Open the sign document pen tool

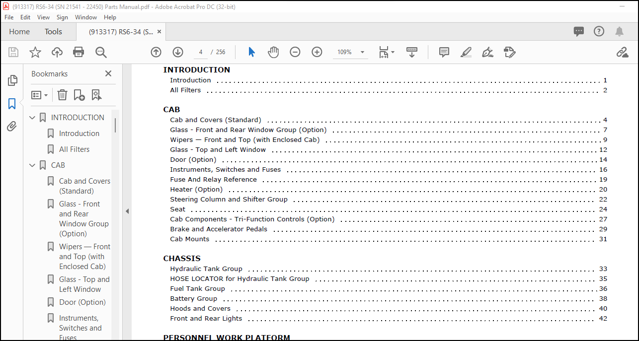(487, 52)
